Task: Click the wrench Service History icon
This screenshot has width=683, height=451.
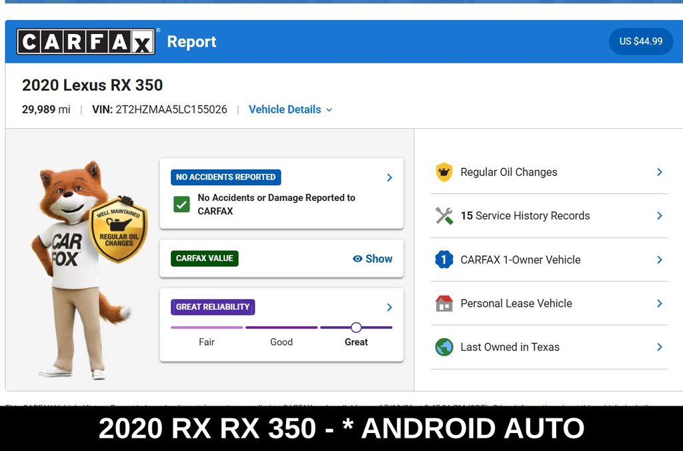Action: 444,215
